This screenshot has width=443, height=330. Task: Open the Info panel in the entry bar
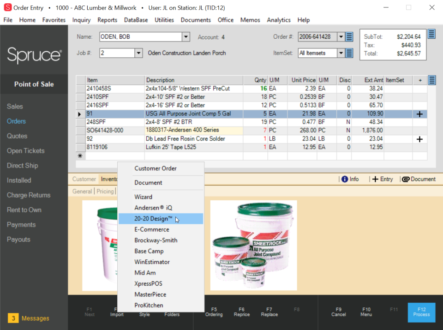[x=351, y=179]
